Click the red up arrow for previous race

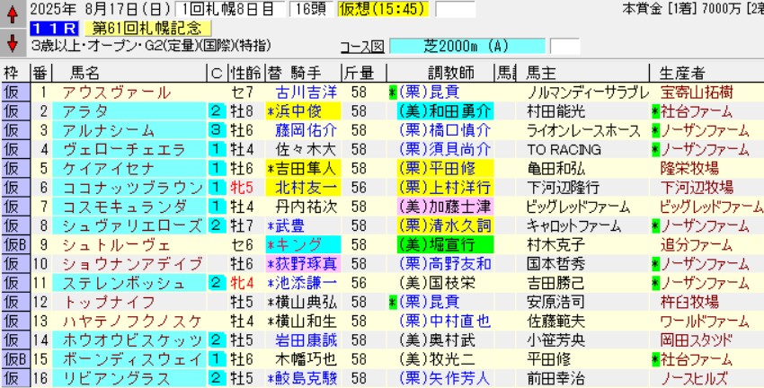pyautogui.click(x=12, y=14)
